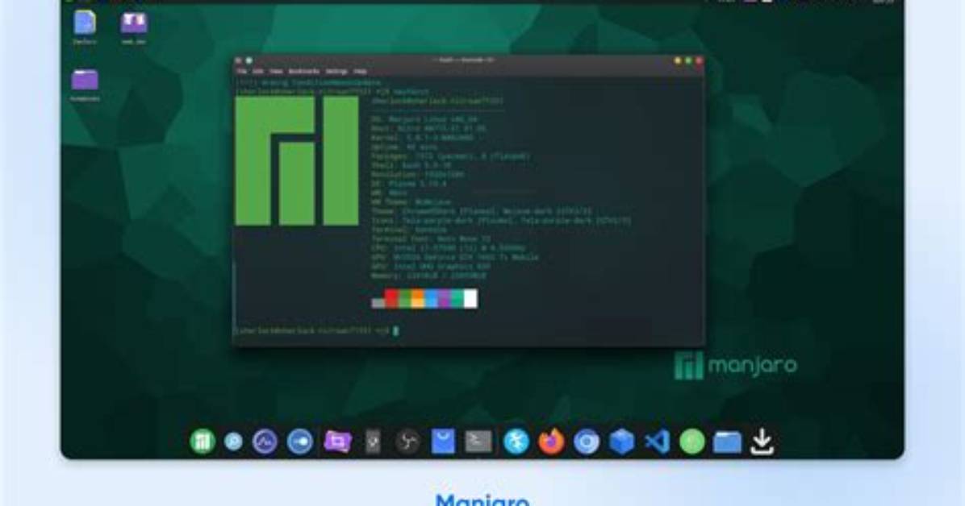This screenshot has width=965, height=506.
Task: Launch OBS Studio from the dock
Action: coord(407,442)
